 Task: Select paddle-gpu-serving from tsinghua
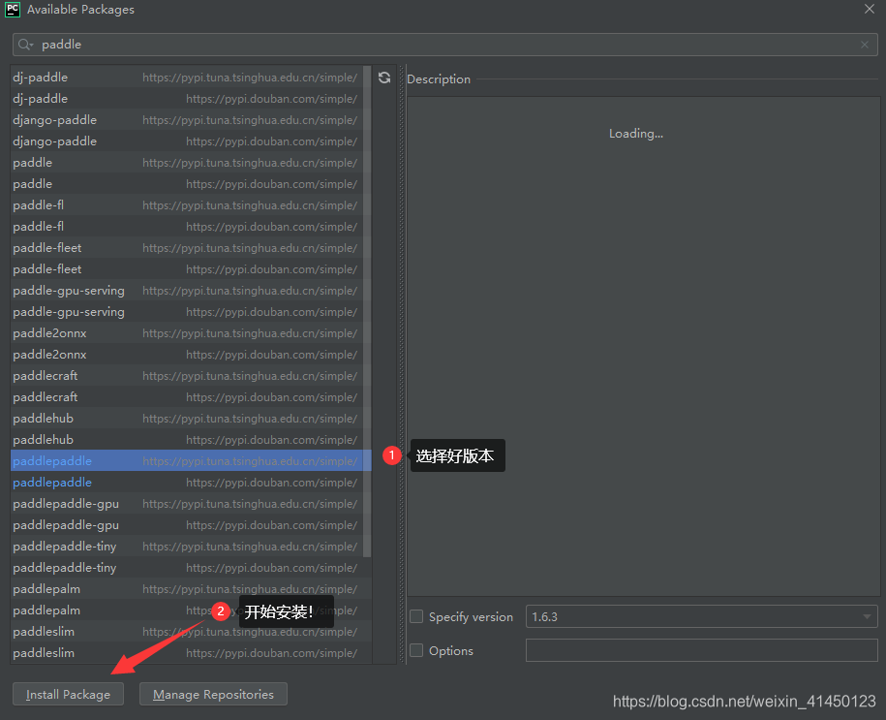tap(187, 291)
